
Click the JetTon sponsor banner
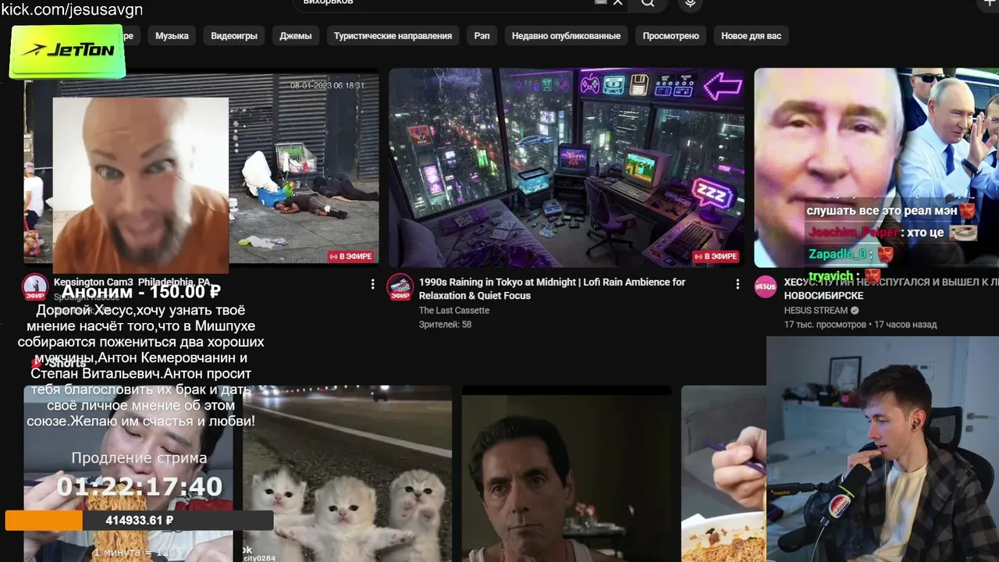pos(67,51)
